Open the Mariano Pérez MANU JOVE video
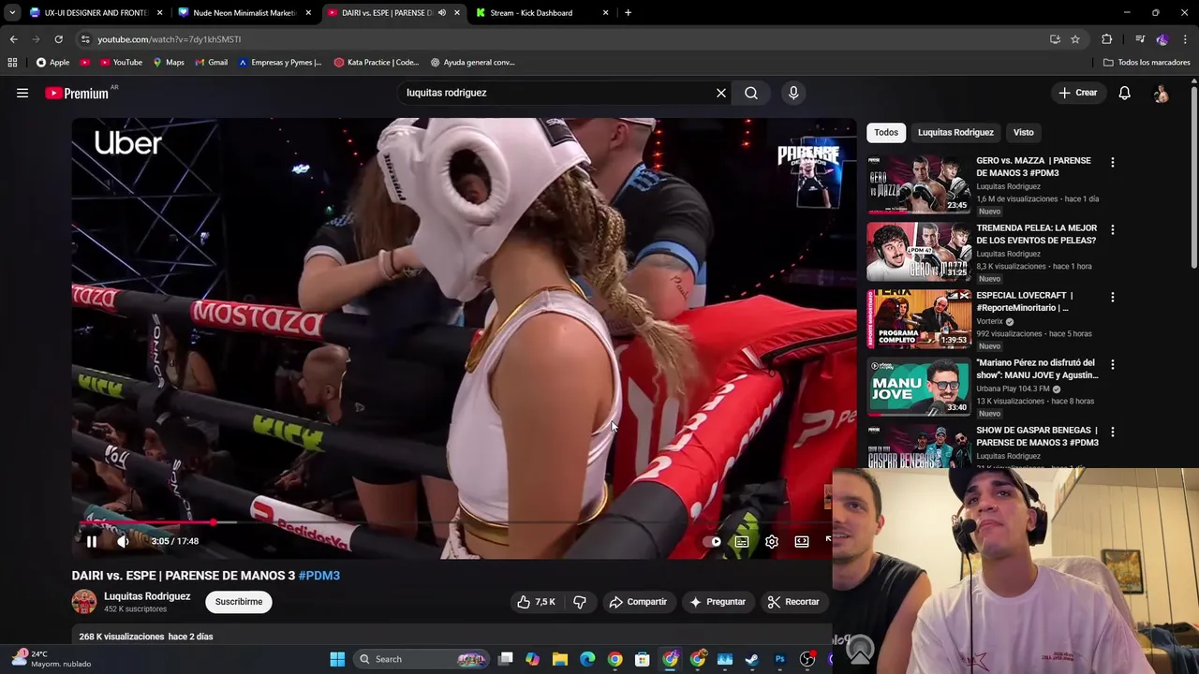This screenshot has height=674, width=1199. [919, 387]
